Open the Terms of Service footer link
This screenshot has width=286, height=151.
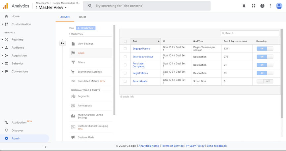(172, 146)
